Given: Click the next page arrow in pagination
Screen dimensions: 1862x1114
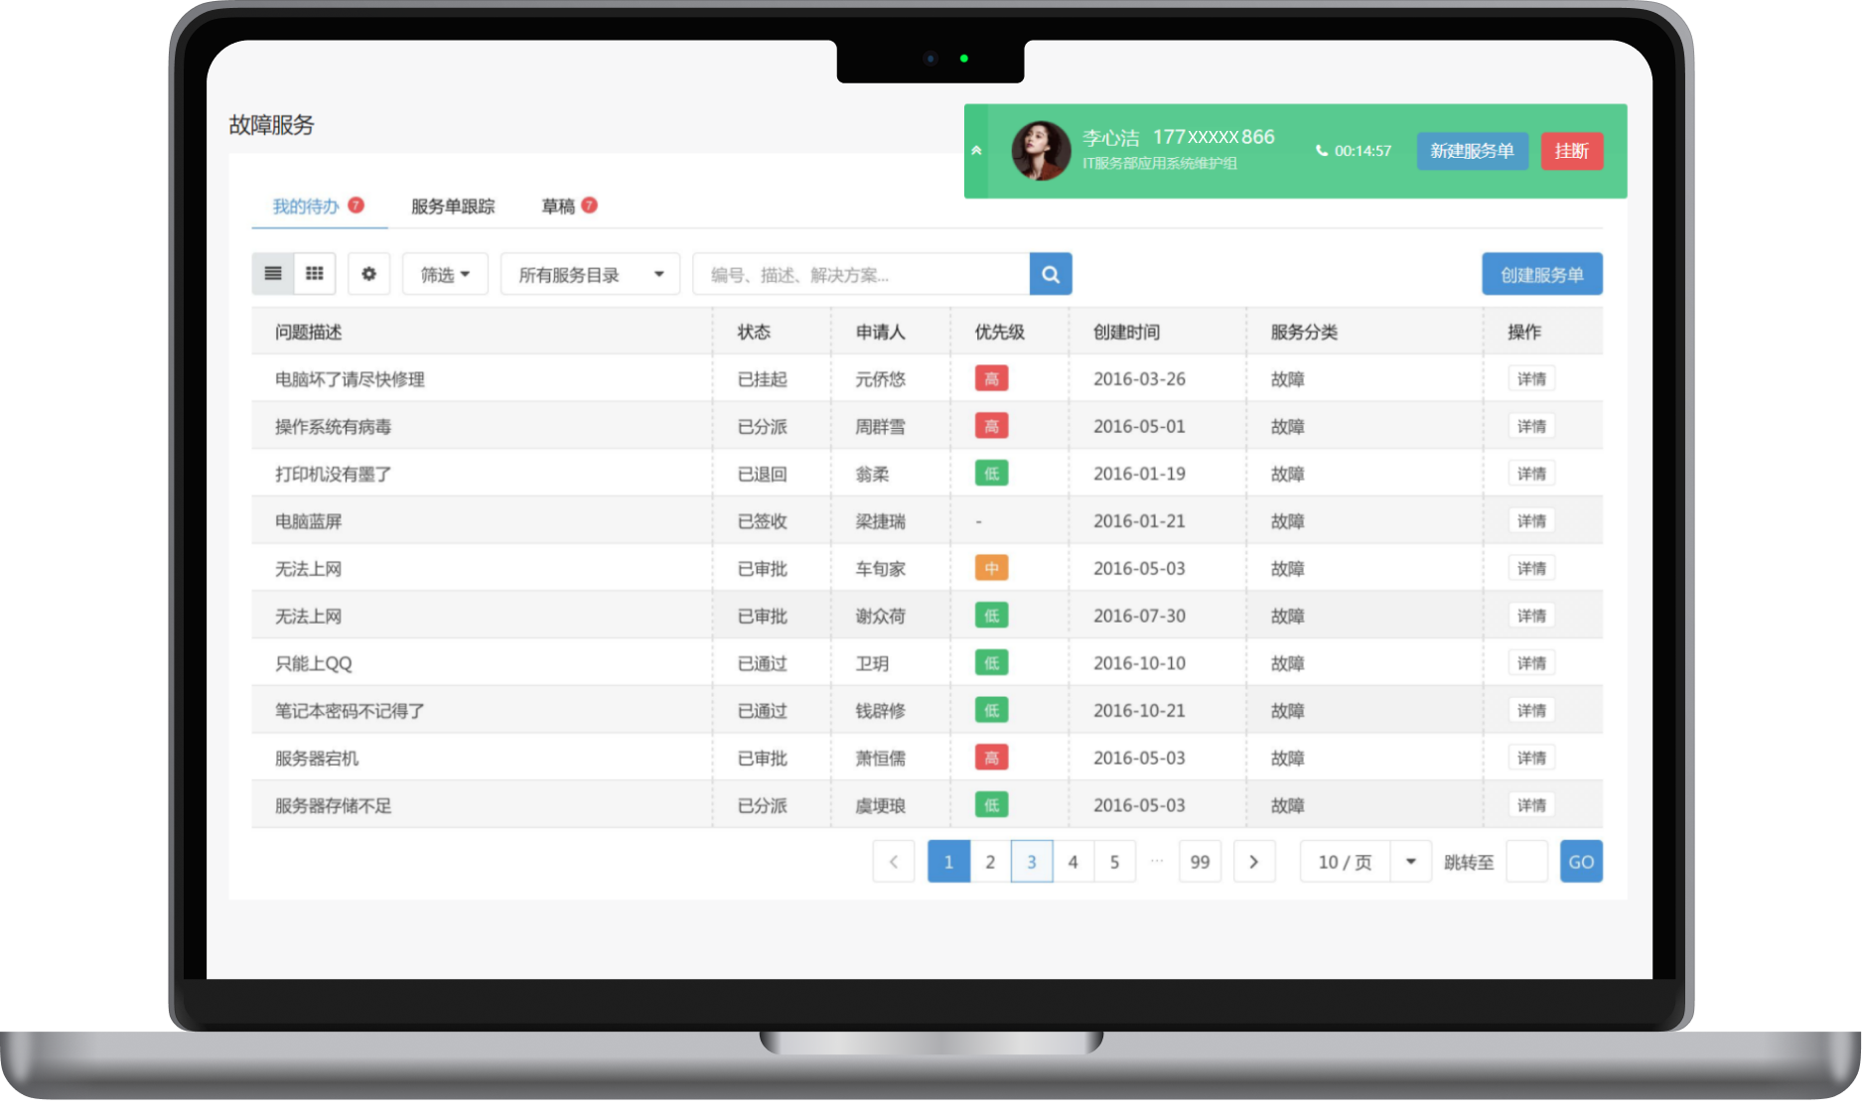Looking at the screenshot, I should tap(1254, 862).
